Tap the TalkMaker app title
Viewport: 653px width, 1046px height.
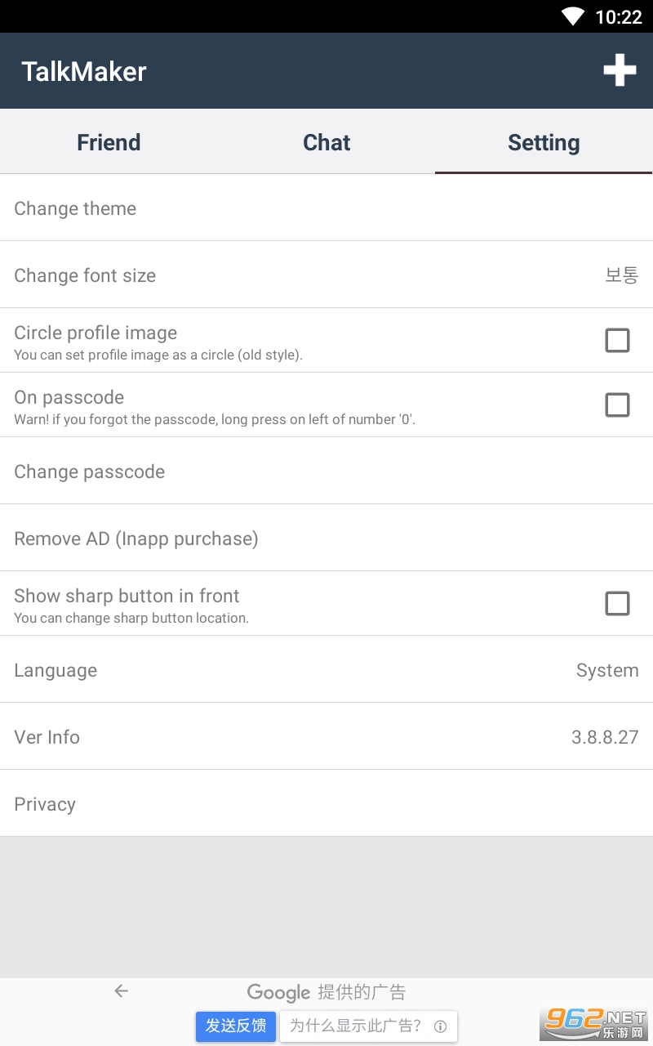pos(84,72)
